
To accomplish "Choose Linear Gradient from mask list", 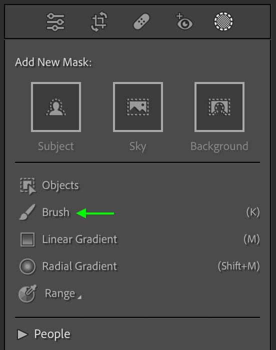I will coord(79,239).
